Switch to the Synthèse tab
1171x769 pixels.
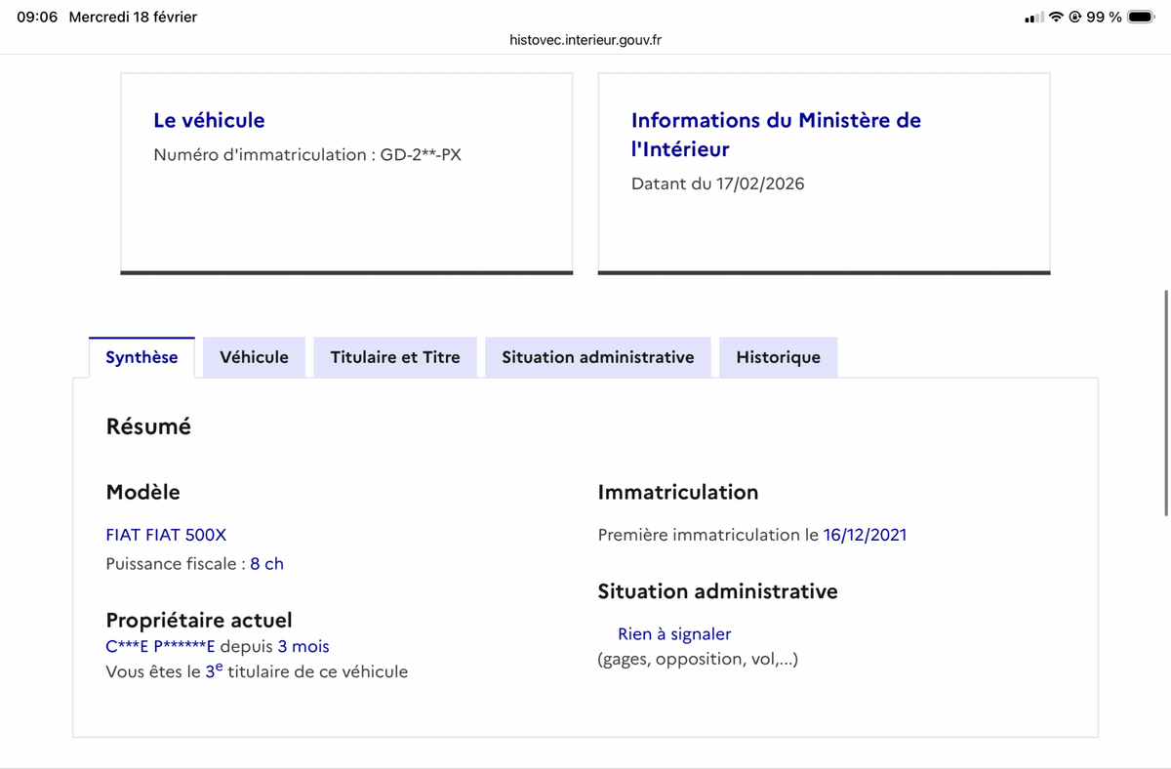pos(141,357)
